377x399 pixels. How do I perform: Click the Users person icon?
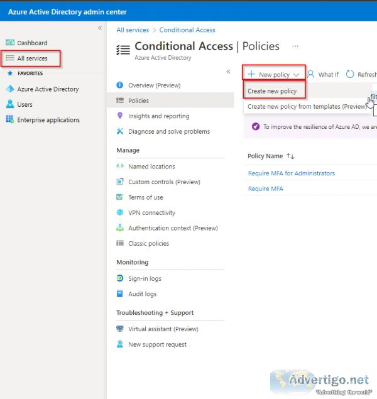(10, 104)
